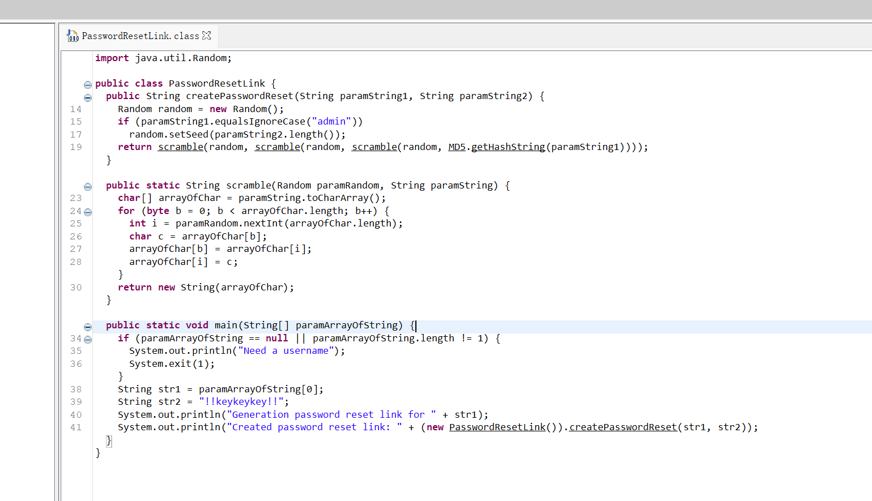Follow the first underlined scramble call on line 19

point(180,147)
